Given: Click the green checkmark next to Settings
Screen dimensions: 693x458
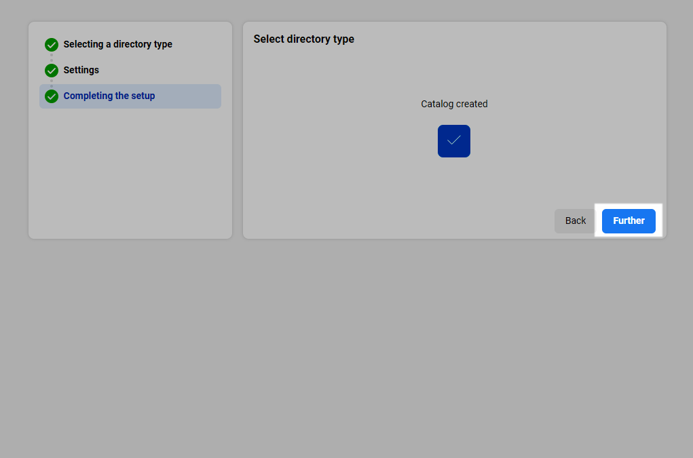Looking at the screenshot, I should pos(52,71).
